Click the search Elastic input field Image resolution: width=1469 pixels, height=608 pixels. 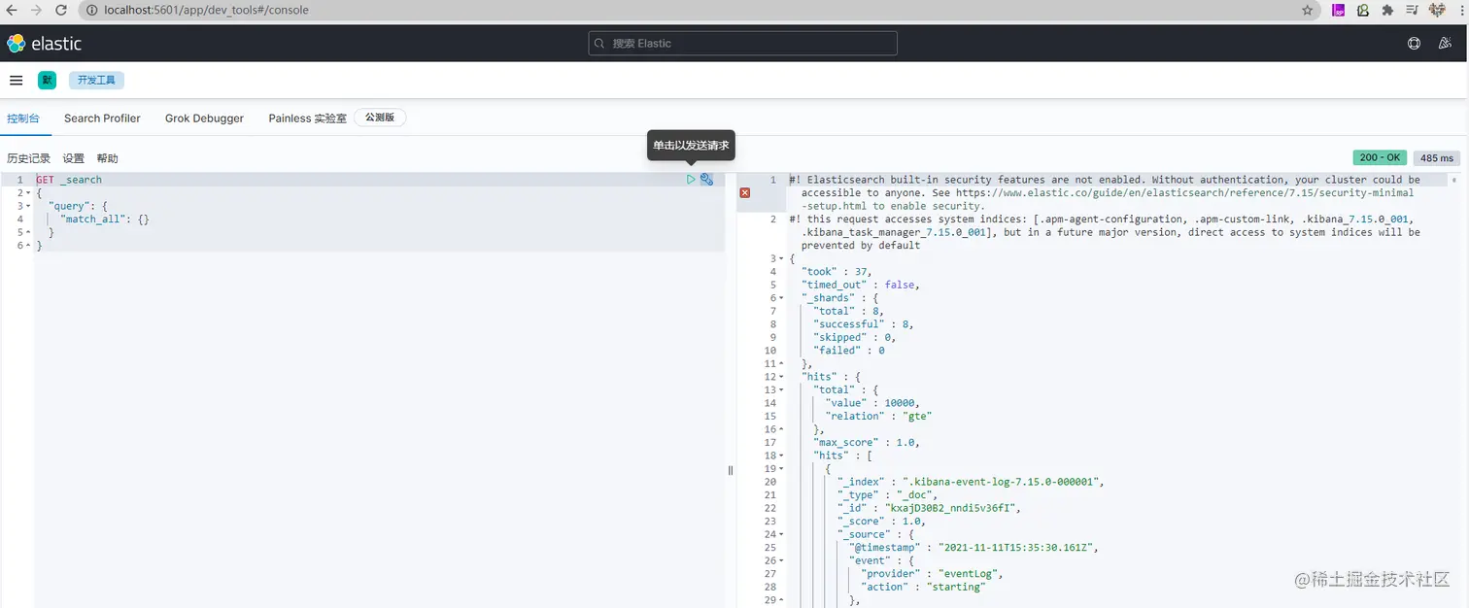[x=743, y=44]
